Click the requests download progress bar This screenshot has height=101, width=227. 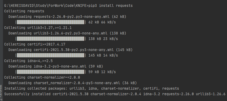point(51,22)
